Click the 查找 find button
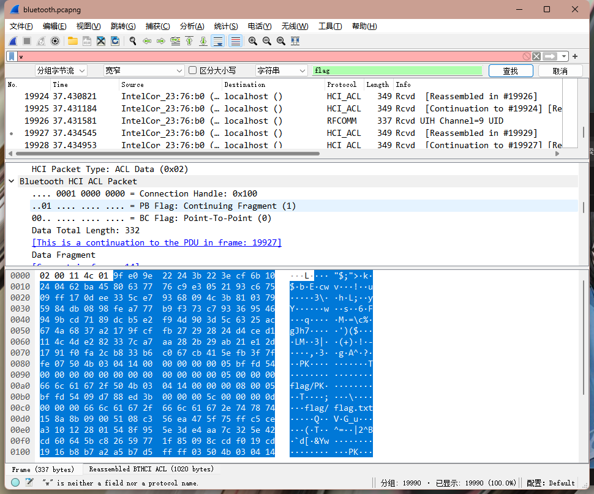This screenshot has height=494, width=594. 510,70
